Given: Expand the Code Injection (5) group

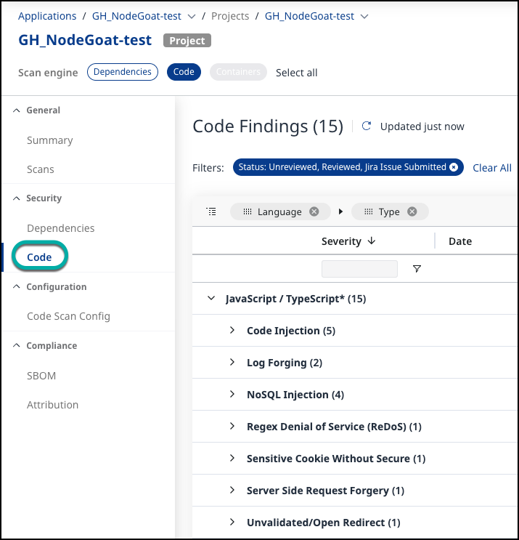Looking at the screenshot, I should [x=232, y=331].
